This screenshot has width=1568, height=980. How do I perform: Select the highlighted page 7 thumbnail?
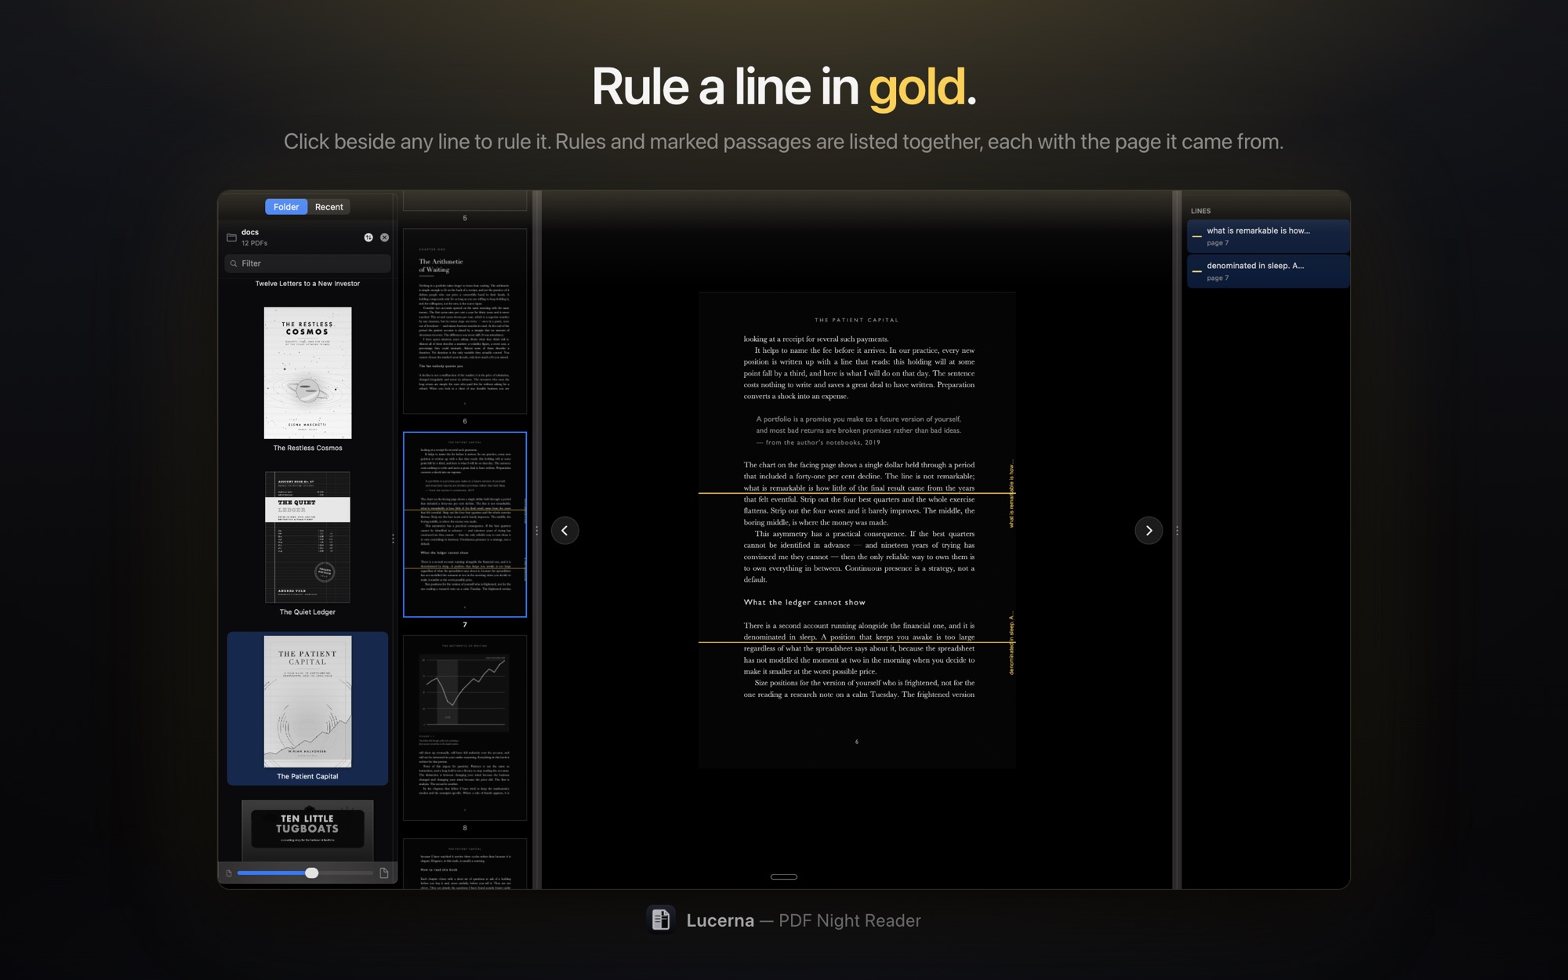[x=465, y=524]
